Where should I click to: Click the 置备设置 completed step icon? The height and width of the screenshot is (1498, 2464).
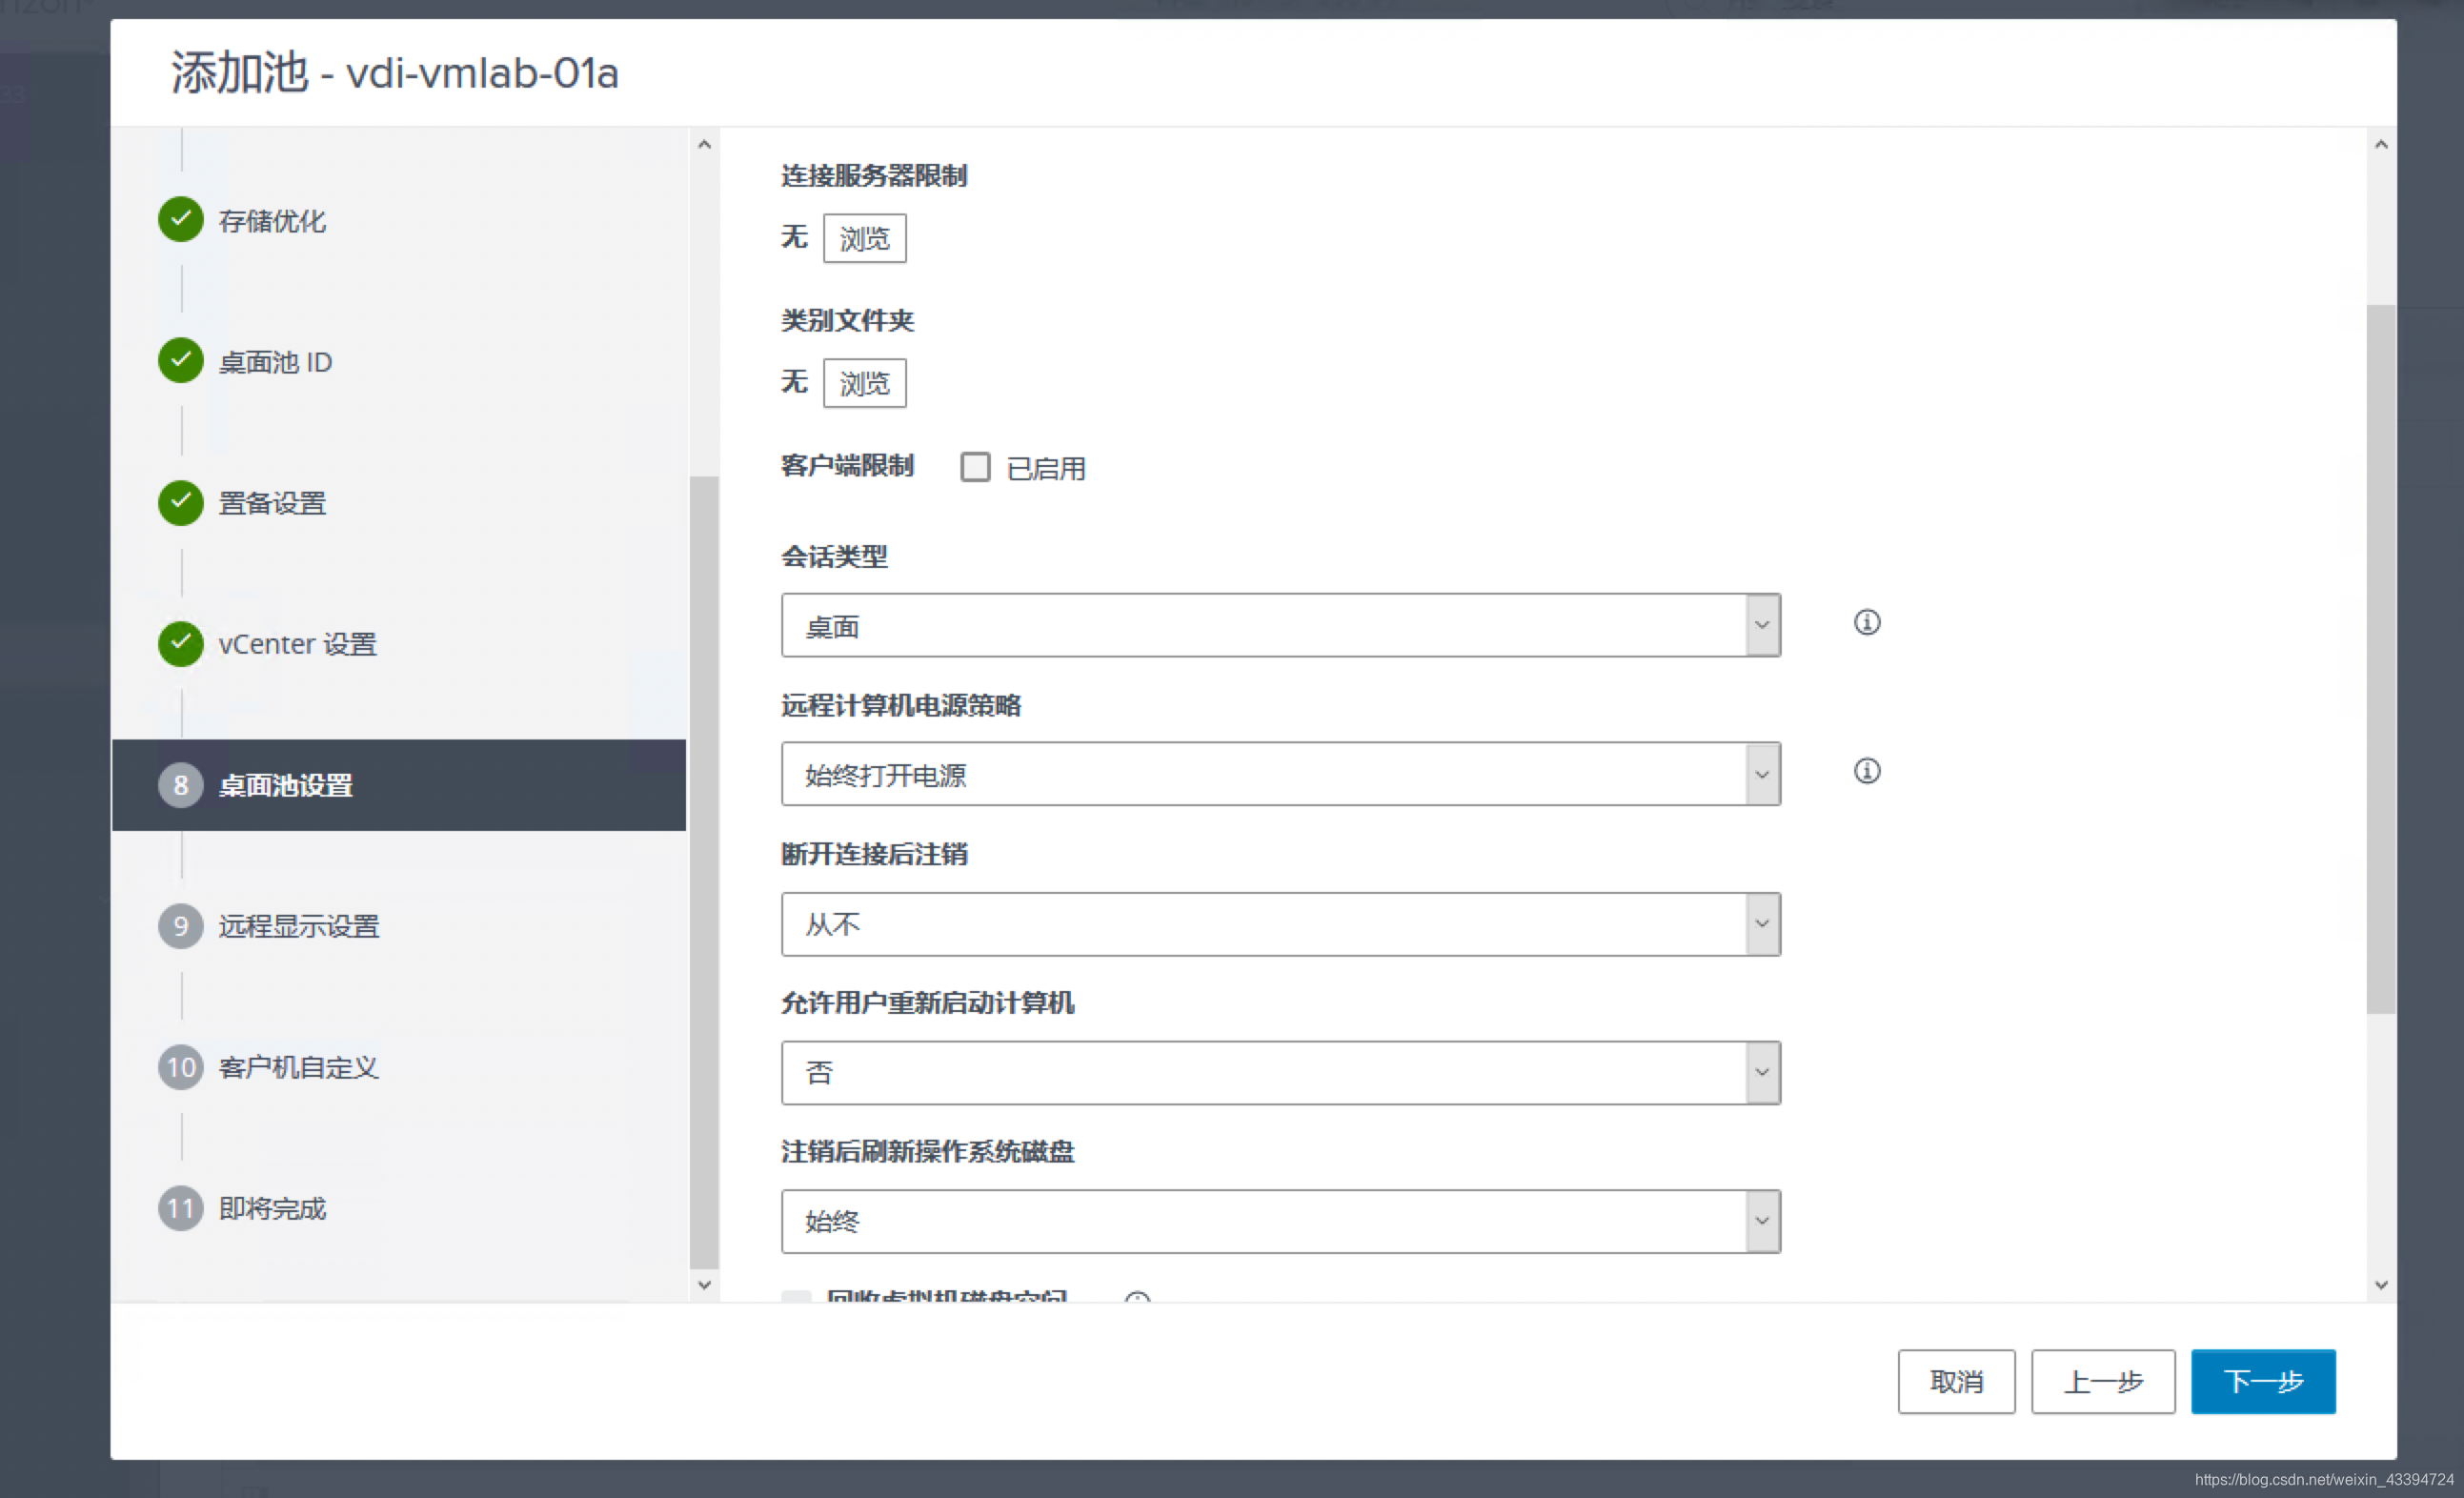180,503
